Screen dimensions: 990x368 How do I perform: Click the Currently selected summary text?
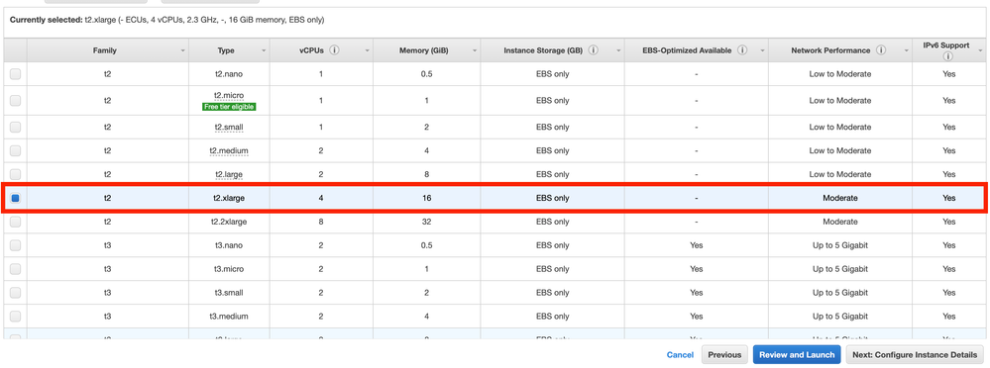click(167, 20)
